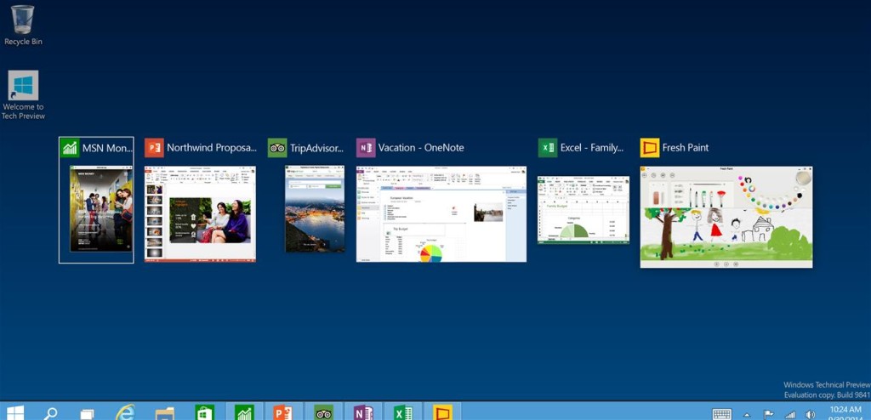This screenshot has width=871, height=420.
Task: Click the 'Vacation - OneNote' title text
Action: click(421, 148)
